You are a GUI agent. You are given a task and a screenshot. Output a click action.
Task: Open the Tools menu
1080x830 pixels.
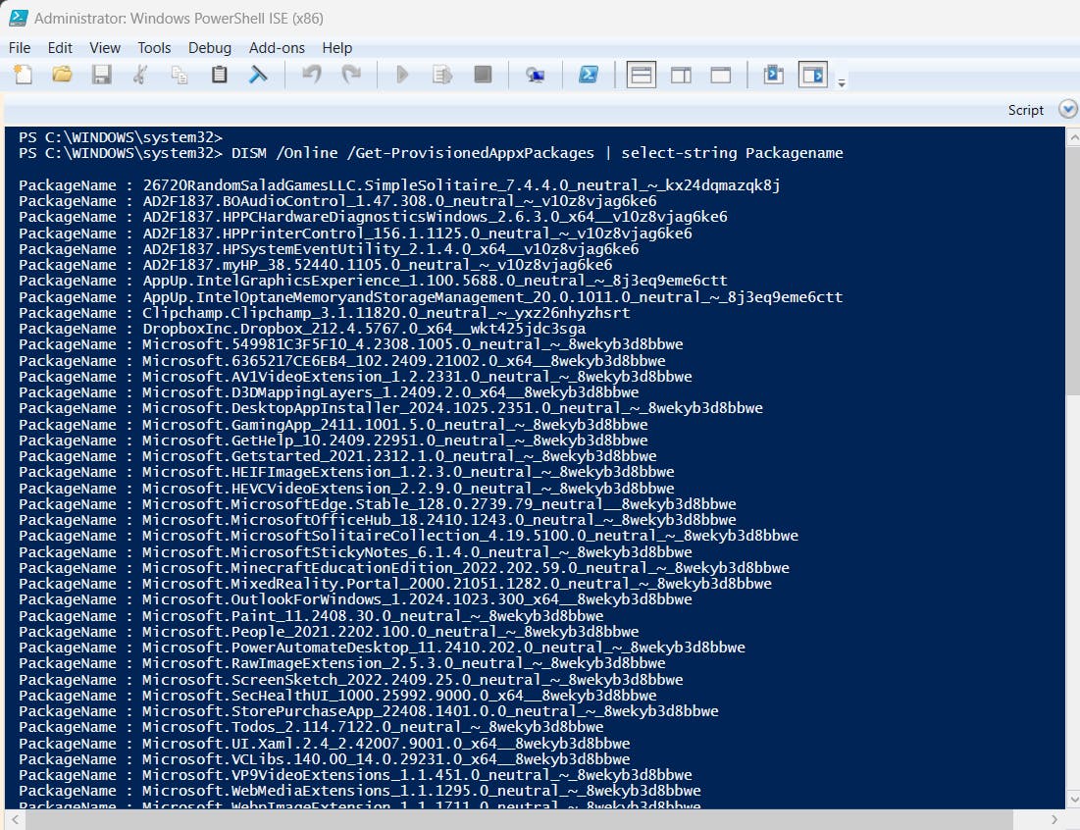154,47
